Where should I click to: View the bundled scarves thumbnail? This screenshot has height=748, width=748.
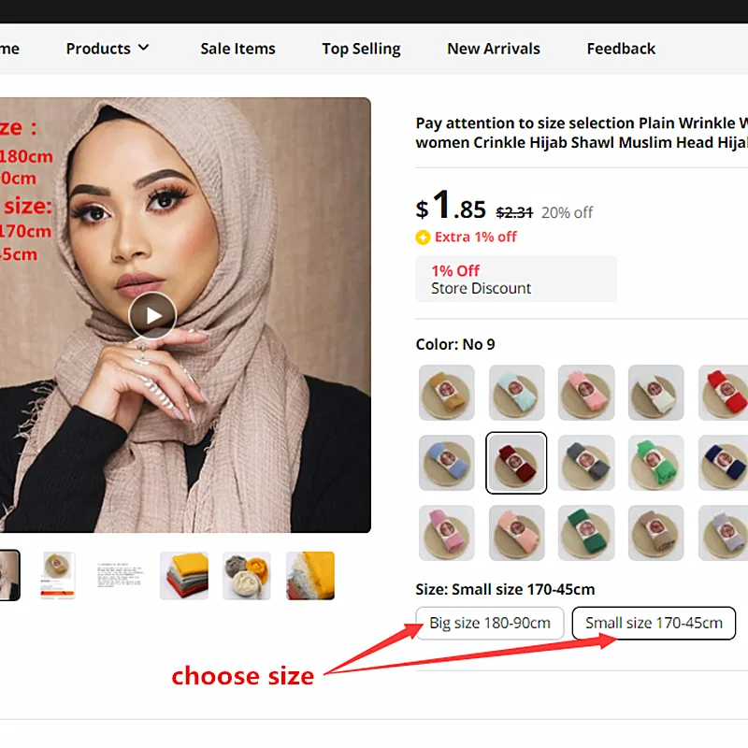[x=247, y=576]
